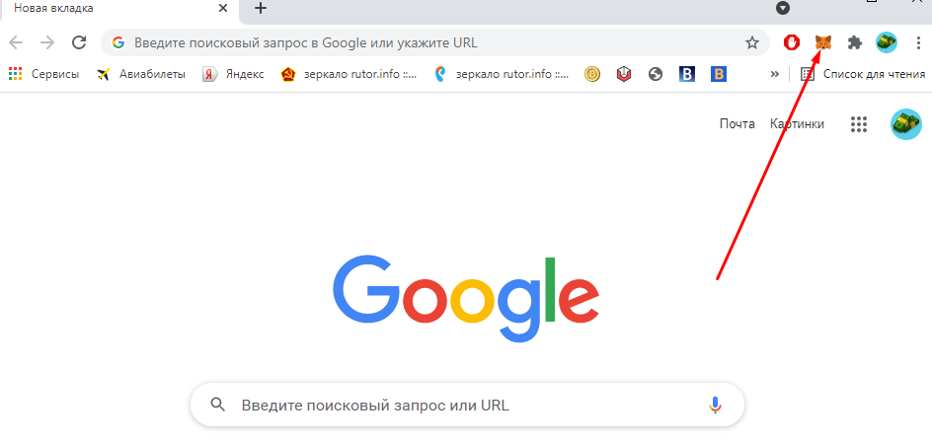The image size is (932, 446).
Task: Open the Картинки link
Action: click(797, 124)
